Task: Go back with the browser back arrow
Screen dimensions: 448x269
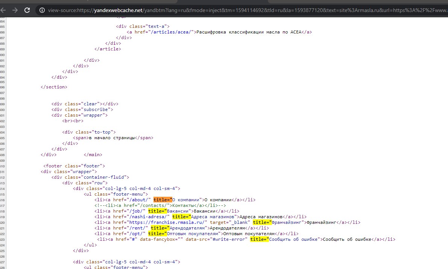Action: pyautogui.click(x=3, y=10)
